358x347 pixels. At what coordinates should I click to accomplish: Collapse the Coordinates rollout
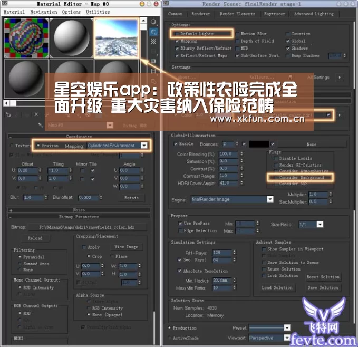click(x=79, y=137)
